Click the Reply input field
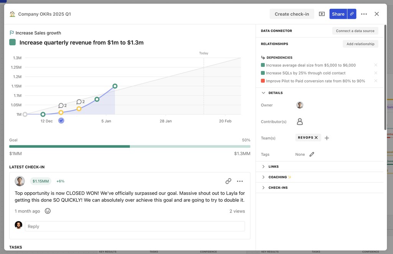393x254 pixels. 135,226
